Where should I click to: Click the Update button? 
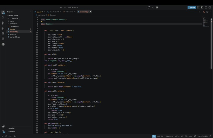point(192,7)
